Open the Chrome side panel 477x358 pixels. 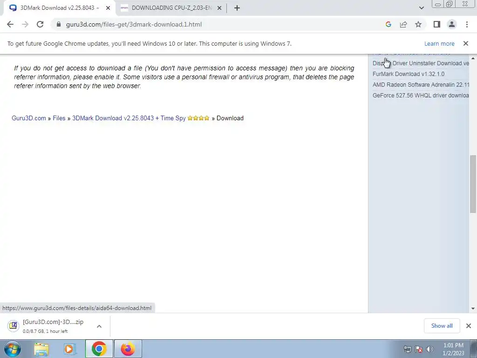point(437,24)
